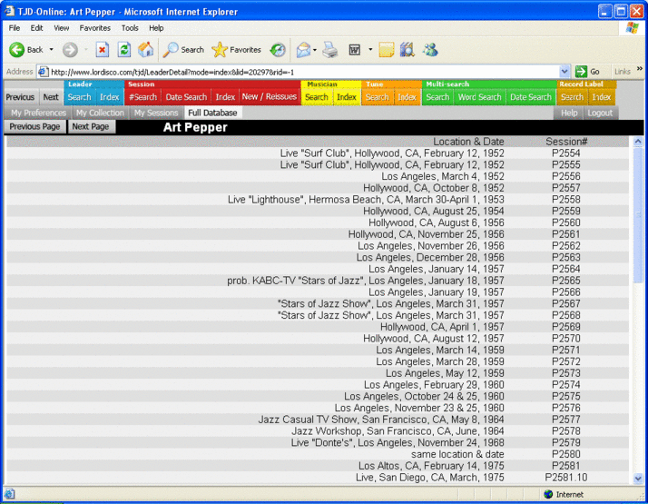Click the Tune Index button
This screenshot has width=648, height=504.
(x=407, y=97)
